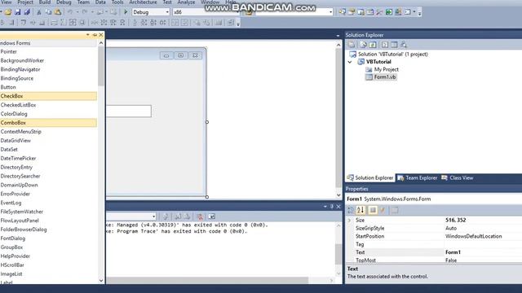Open the Project menu

(x=25, y=2)
